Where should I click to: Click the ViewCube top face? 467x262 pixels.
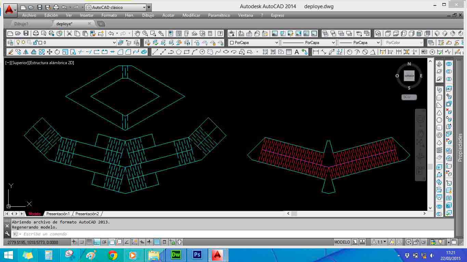[x=409, y=76]
